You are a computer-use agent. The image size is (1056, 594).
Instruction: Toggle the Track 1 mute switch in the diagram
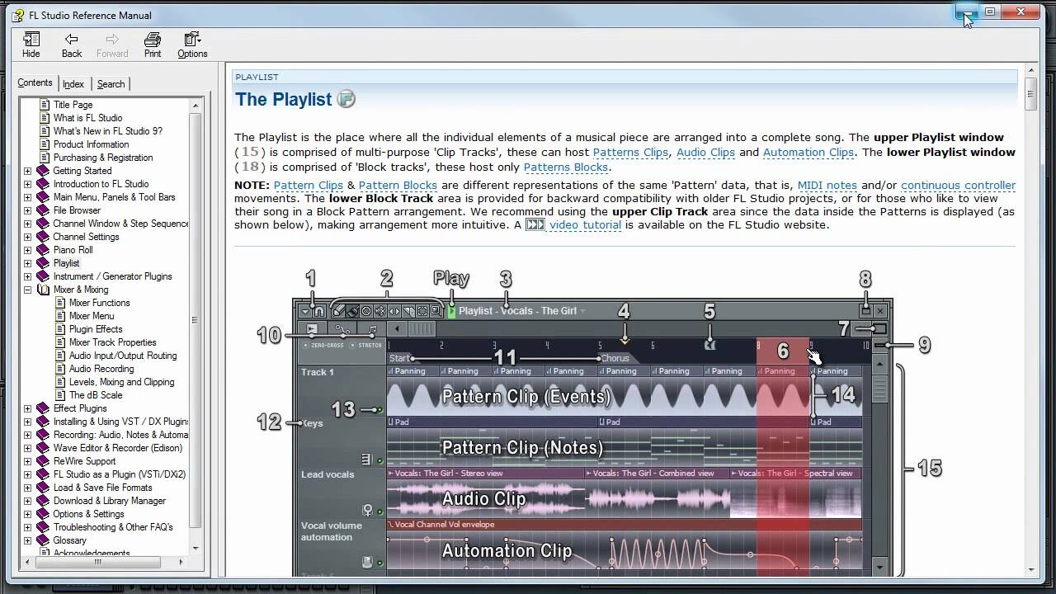tap(379, 409)
